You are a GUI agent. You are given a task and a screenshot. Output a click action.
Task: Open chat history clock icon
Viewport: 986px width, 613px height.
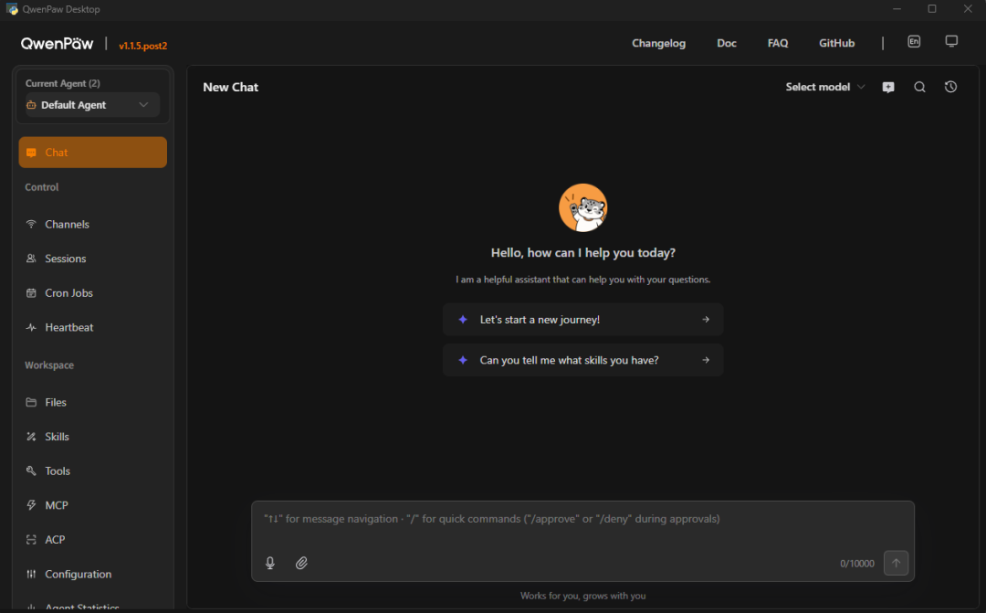(950, 87)
